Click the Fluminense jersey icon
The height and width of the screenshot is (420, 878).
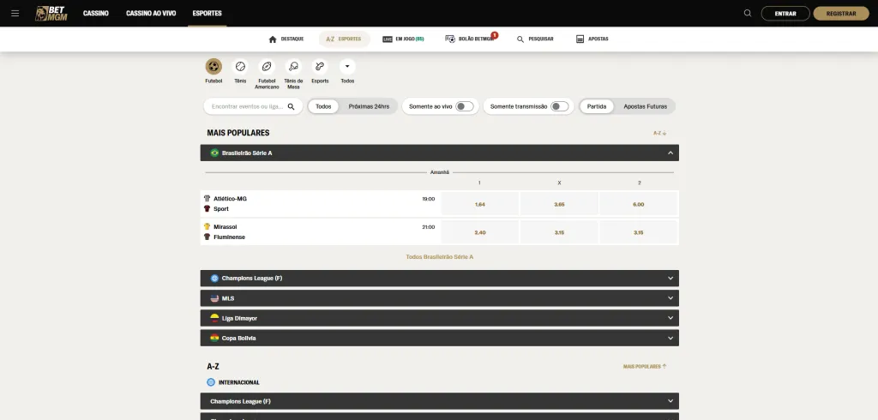pos(207,237)
